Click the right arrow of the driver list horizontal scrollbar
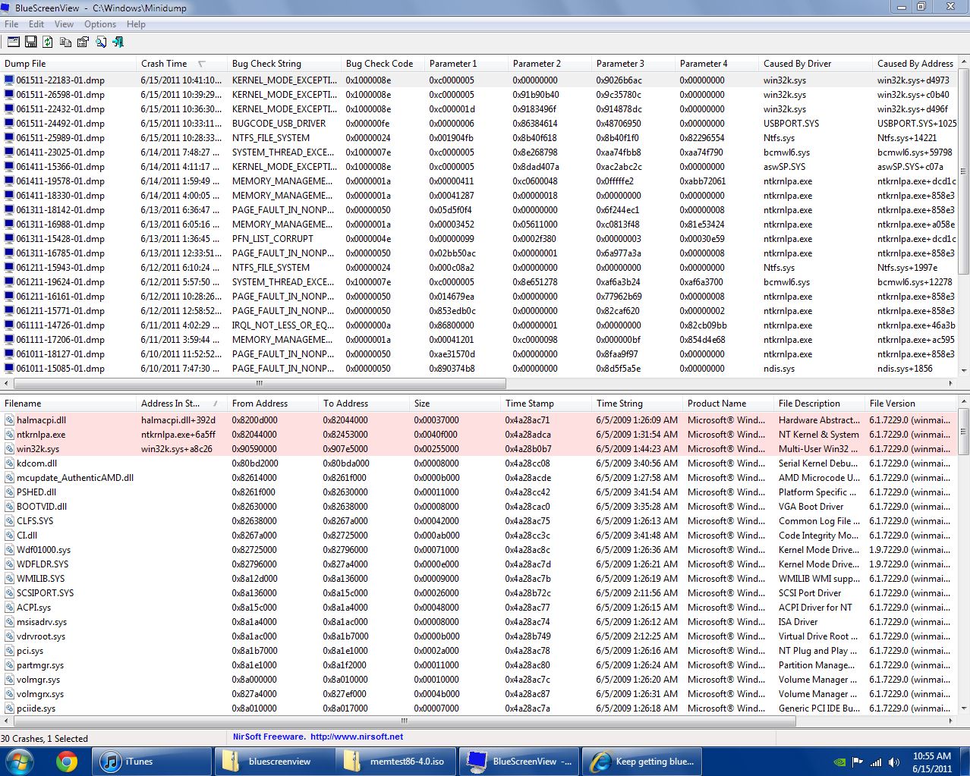 951,721
